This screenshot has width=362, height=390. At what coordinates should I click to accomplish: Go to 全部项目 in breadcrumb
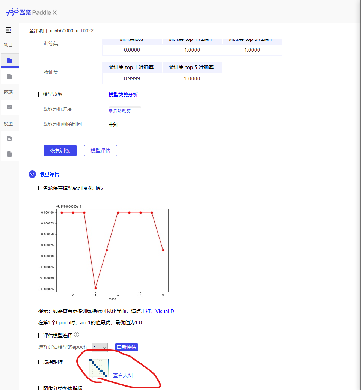tap(38, 31)
